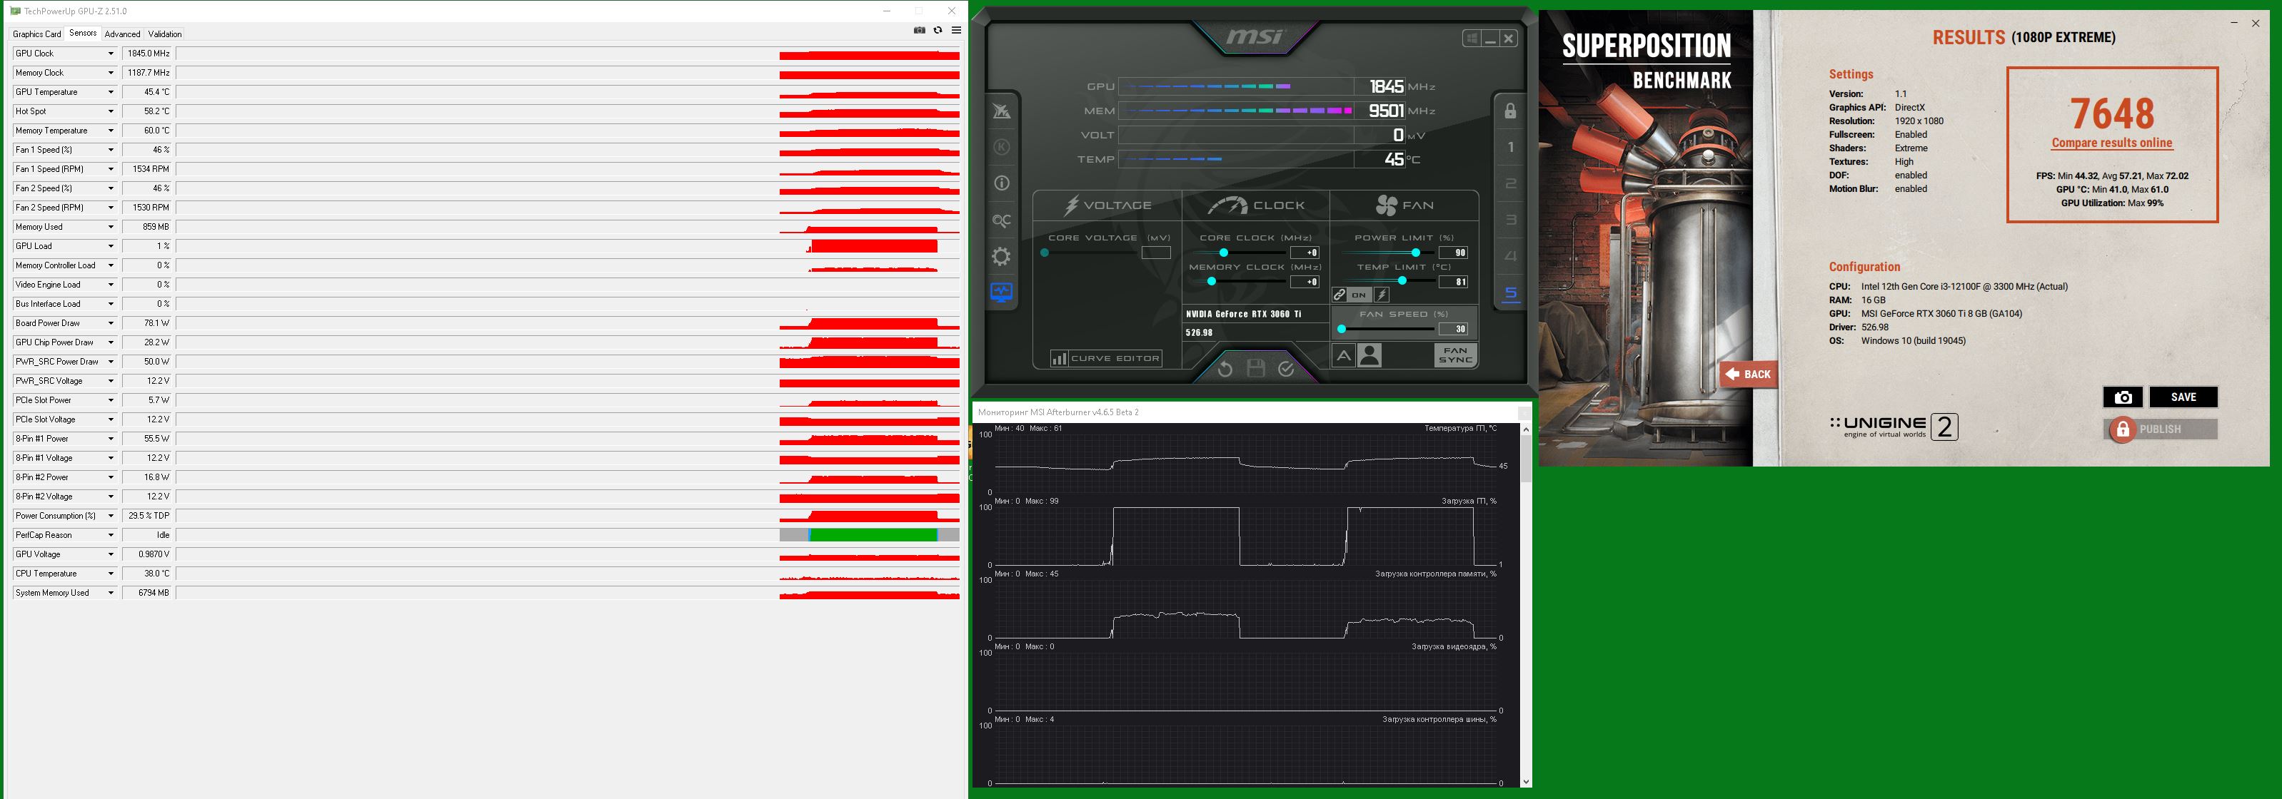Click the Core Clock offset field
The image size is (2282, 799).
pyautogui.click(x=1305, y=253)
